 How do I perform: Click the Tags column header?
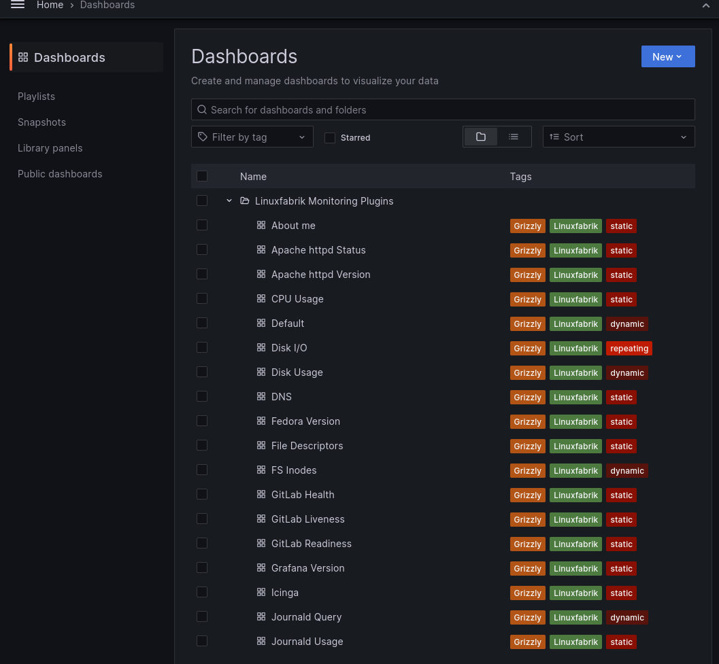[520, 177]
